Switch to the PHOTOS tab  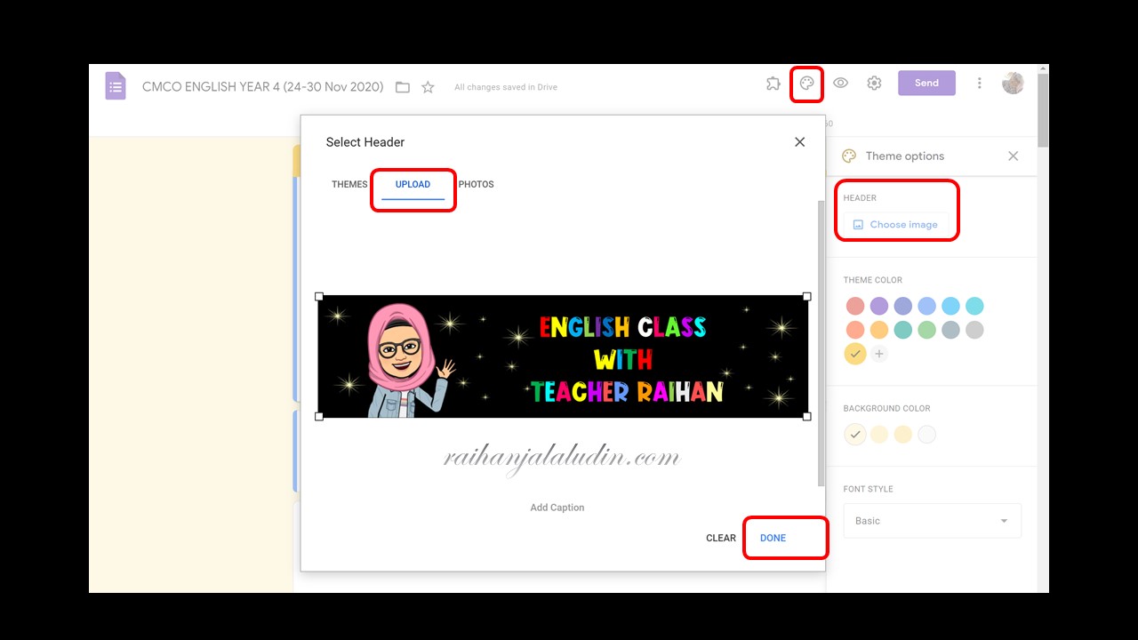[477, 184]
